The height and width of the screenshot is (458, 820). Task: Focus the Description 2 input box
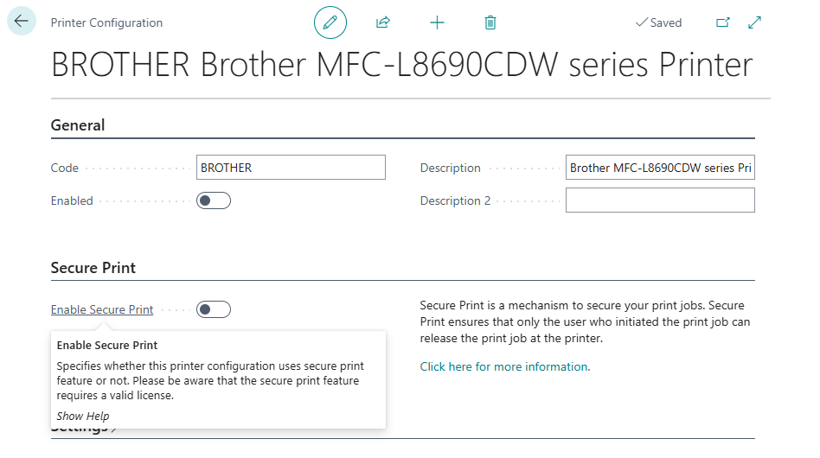[x=660, y=200]
